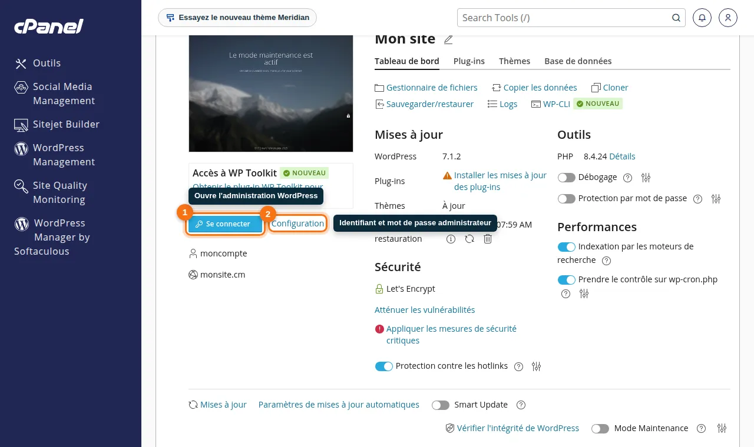Switch to the Thèmes tab
Screen dimensions: 754x447
[514, 61]
